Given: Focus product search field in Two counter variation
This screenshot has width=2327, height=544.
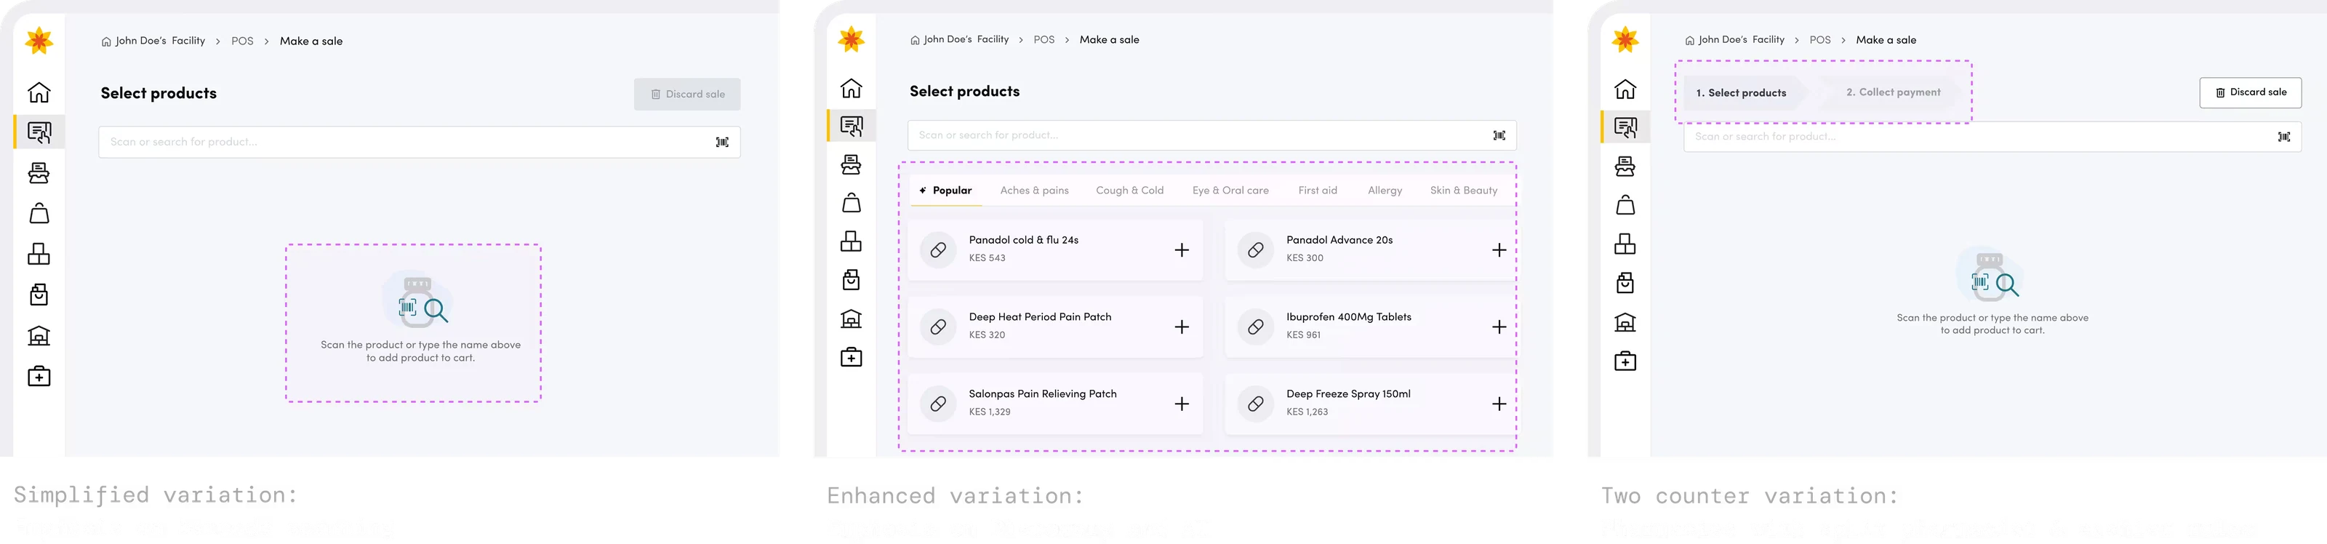Looking at the screenshot, I should [x=1992, y=137].
